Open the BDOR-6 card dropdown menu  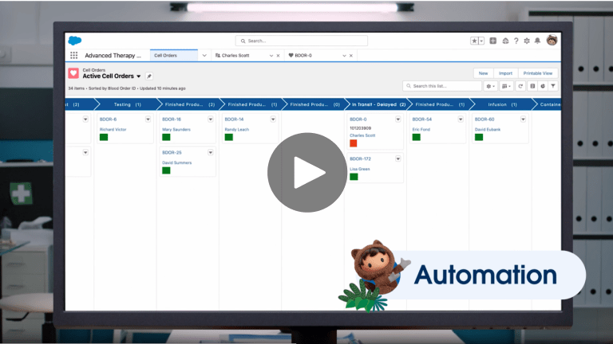click(148, 119)
